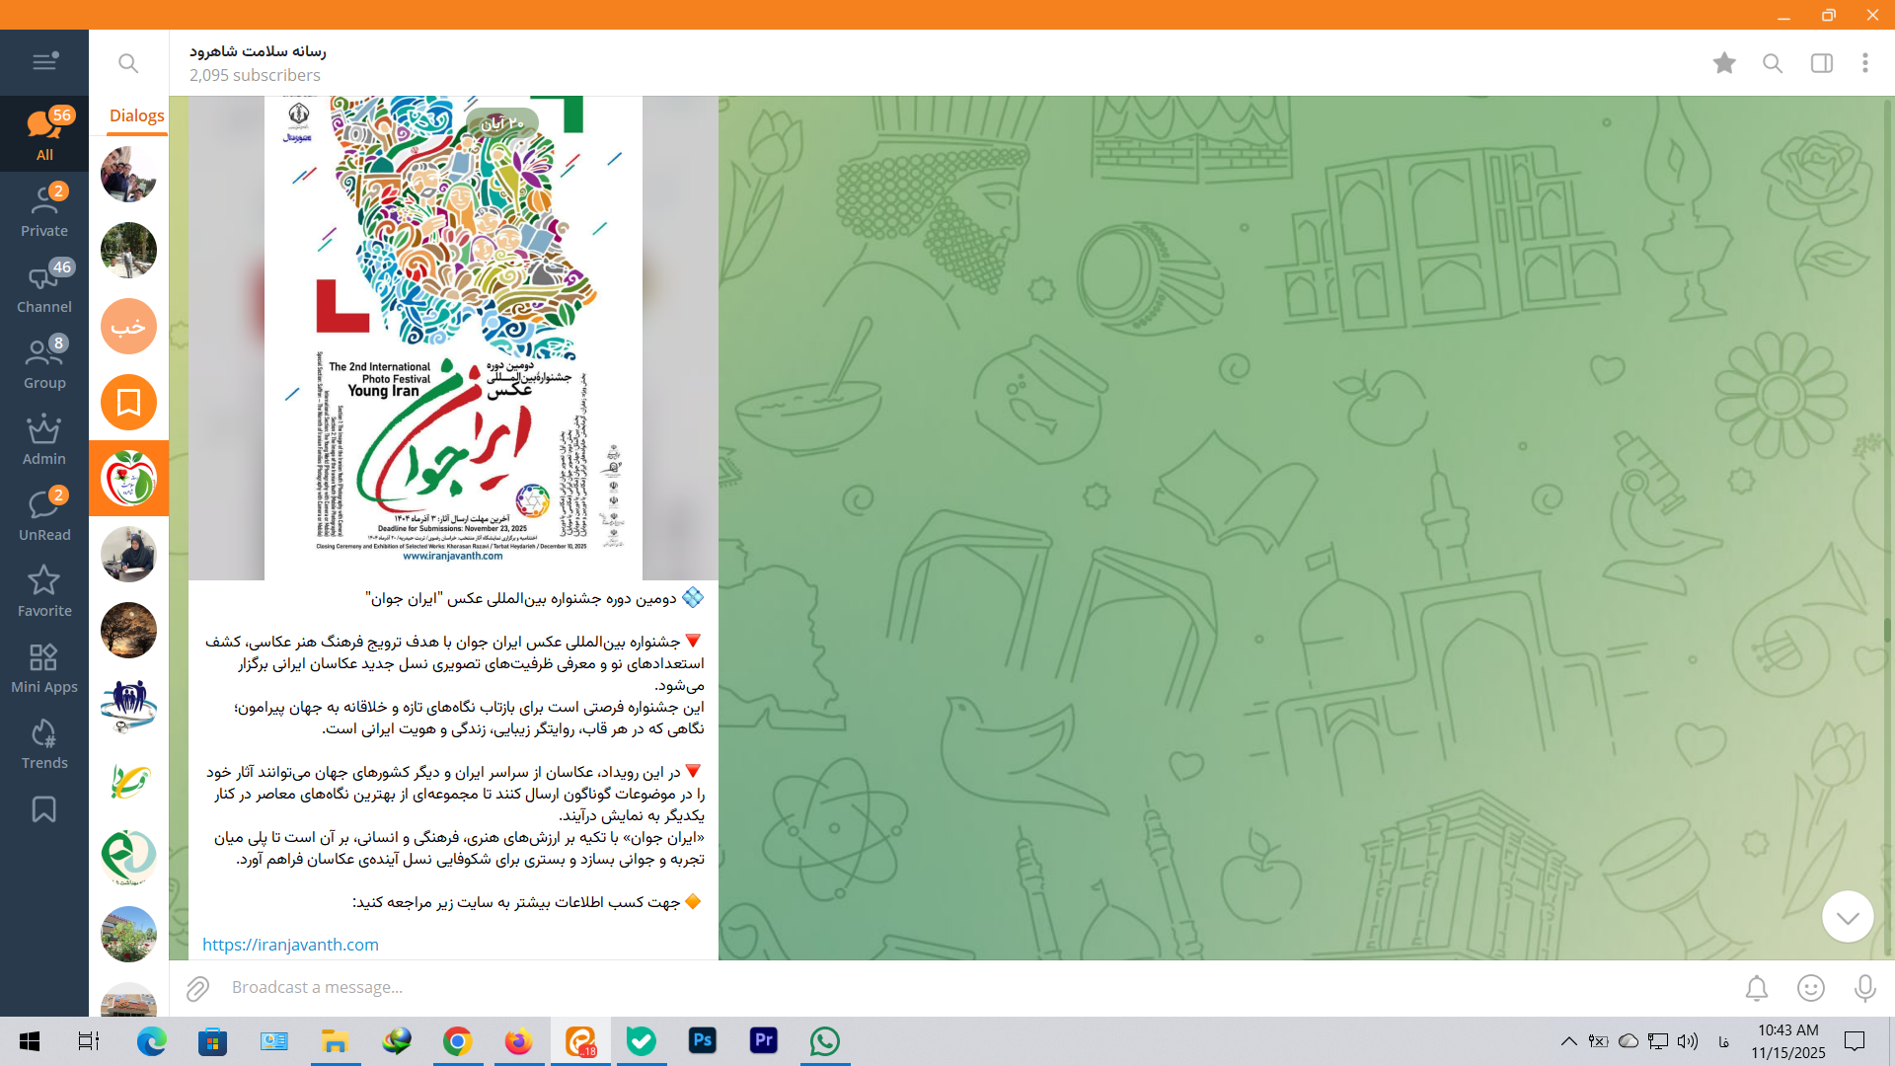The image size is (1895, 1066).
Task: Open the three-dot more options menu
Action: (x=1864, y=63)
